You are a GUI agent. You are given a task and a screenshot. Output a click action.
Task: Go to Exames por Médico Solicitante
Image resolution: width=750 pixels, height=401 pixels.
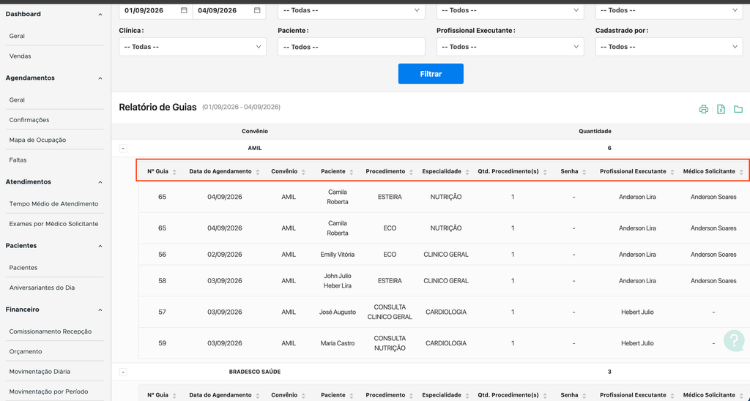point(53,224)
